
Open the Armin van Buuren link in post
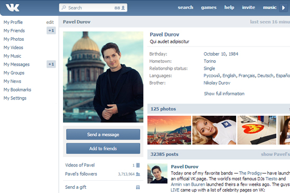188,185
